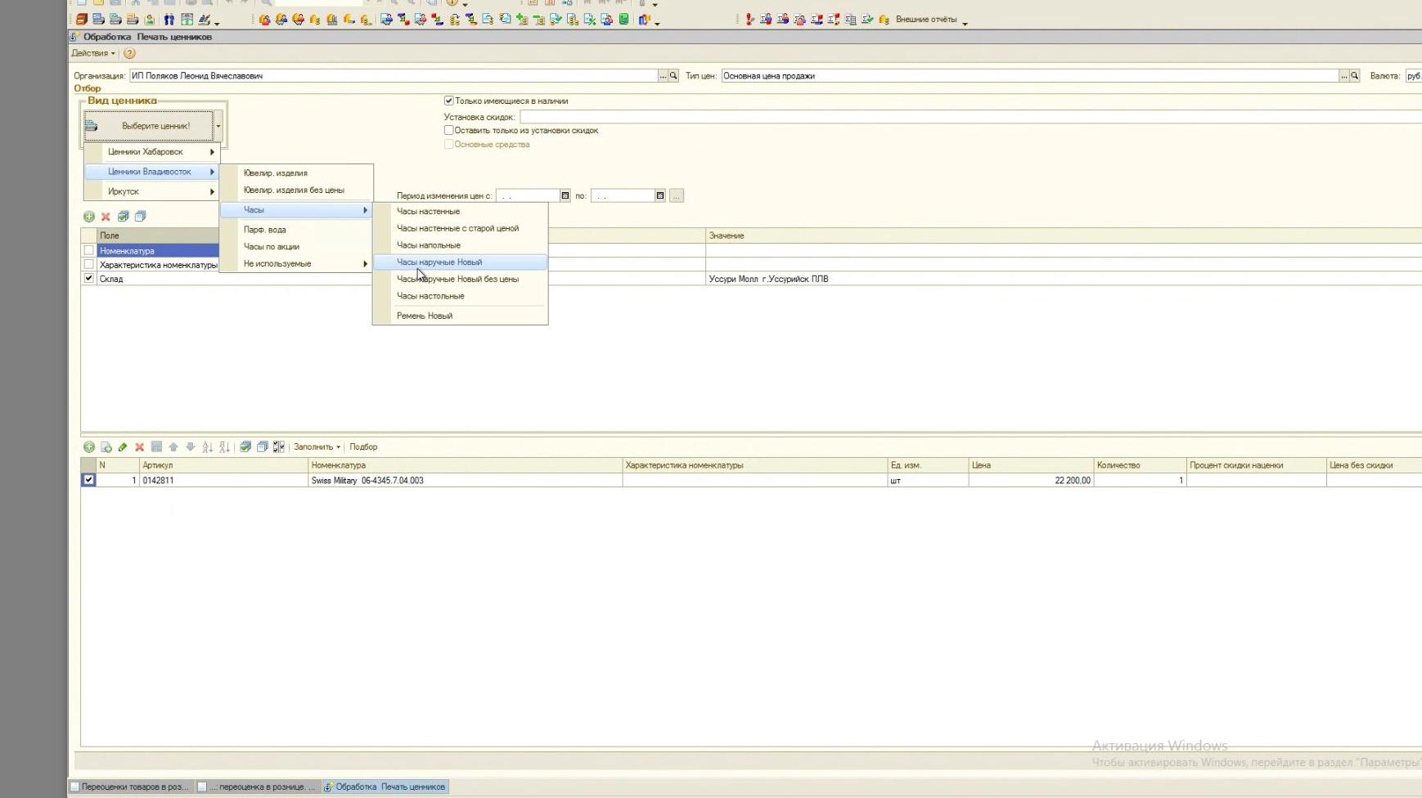Copy the current goods row icon
Image resolution: width=1422 pixels, height=798 pixels.
pyautogui.click(x=106, y=447)
